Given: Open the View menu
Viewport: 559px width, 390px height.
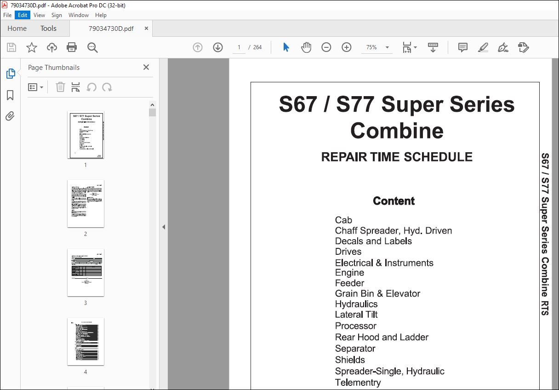Looking at the screenshot, I should [x=39, y=15].
